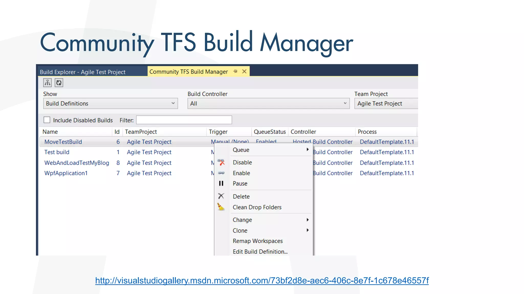
Task: Click the Clean Drop Folders broom icon
Action: tap(221, 207)
